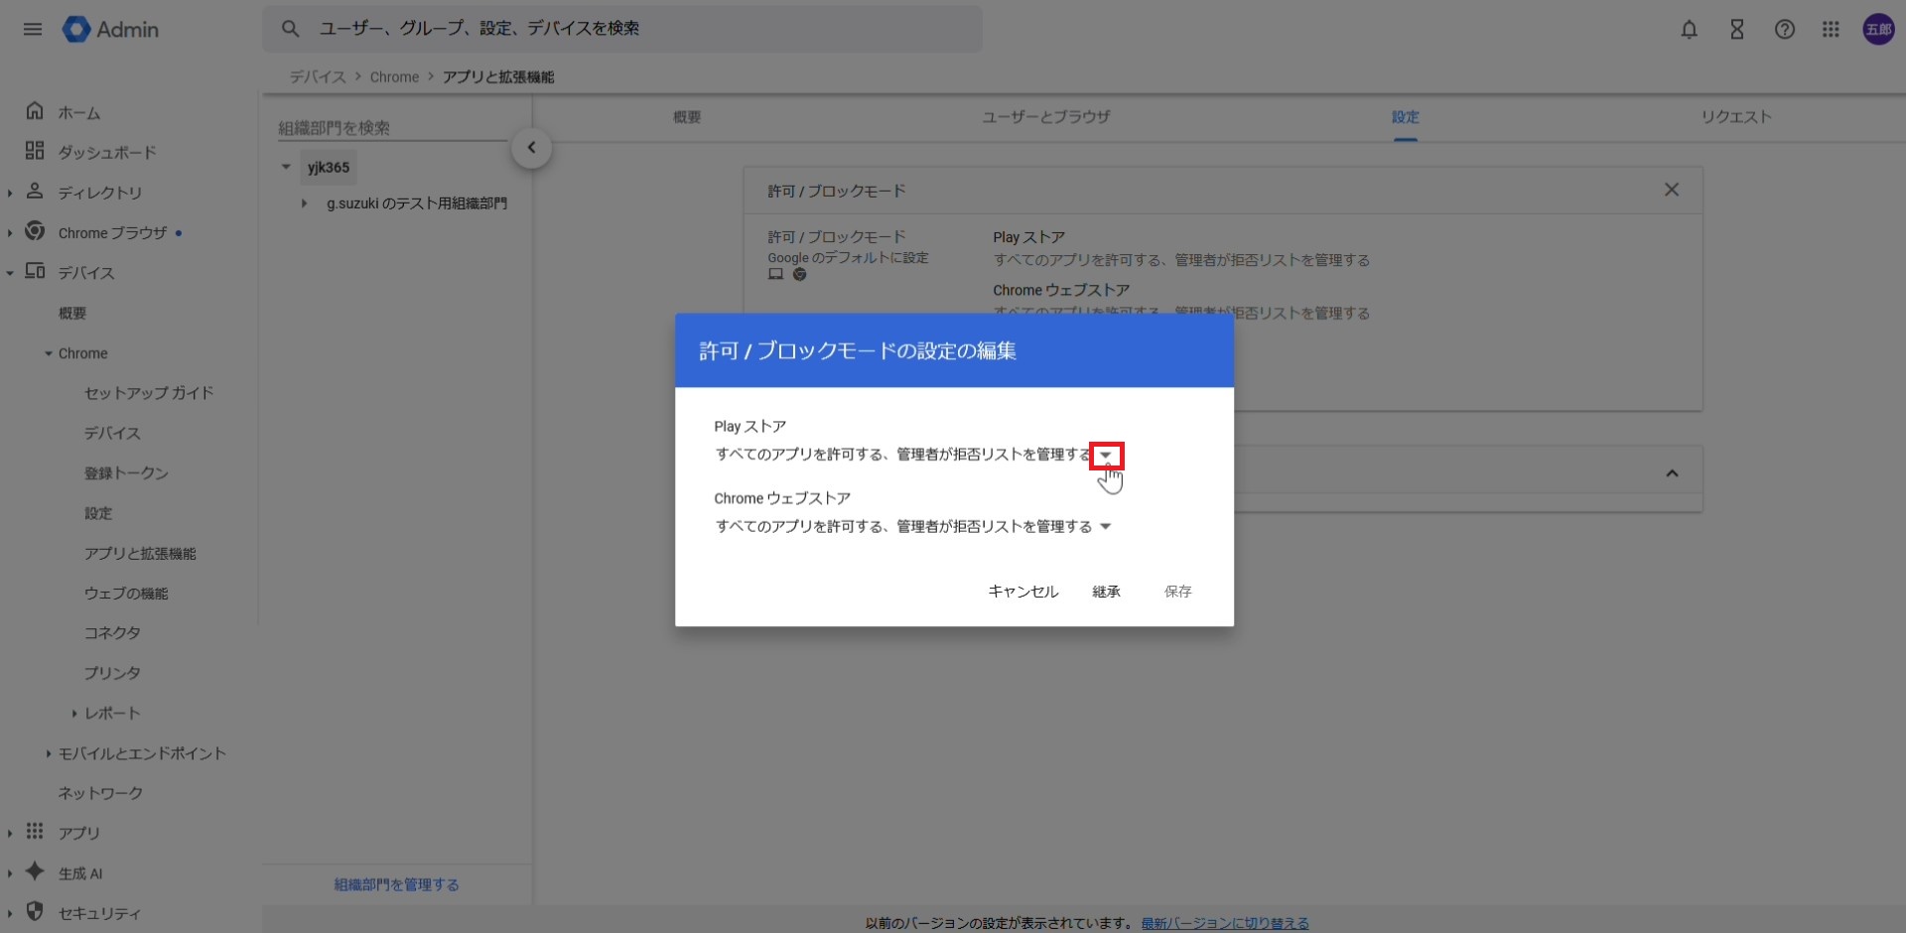This screenshot has width=1906, height=933.
Task: Click the Google Admin logo
Action: pyautogui.click(x=111, y=30)
